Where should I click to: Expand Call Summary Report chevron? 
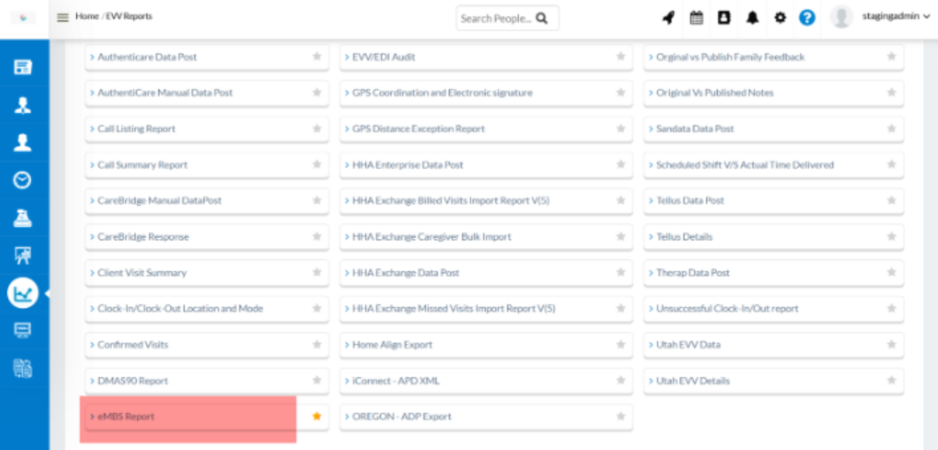[x=93, y=164]
